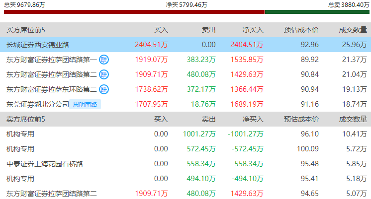The height and width of the screenshot is (199, 371).
Task: Open 东方财富证券拉萨东环路第二 seat name
Action: click(x=52, y=89)
